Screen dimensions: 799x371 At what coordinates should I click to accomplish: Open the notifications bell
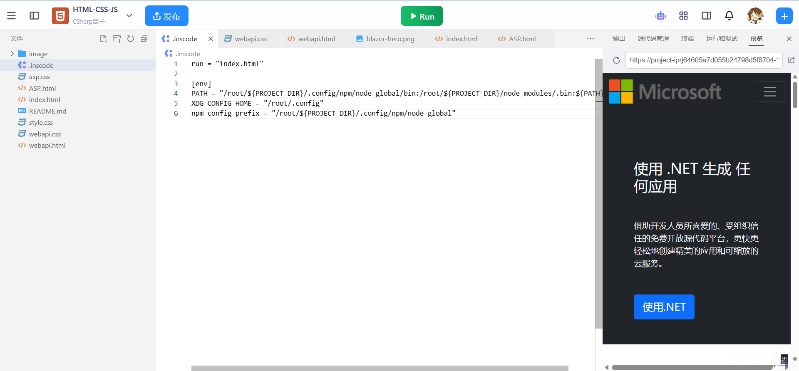729,16
